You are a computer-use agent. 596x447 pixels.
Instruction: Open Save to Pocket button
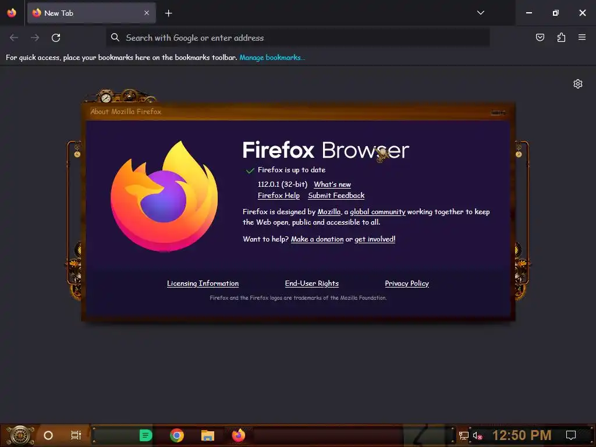click(x=540, y=37)
